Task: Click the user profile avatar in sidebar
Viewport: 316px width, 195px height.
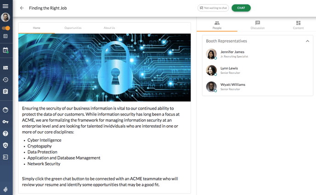Action: tap(6, 17)
